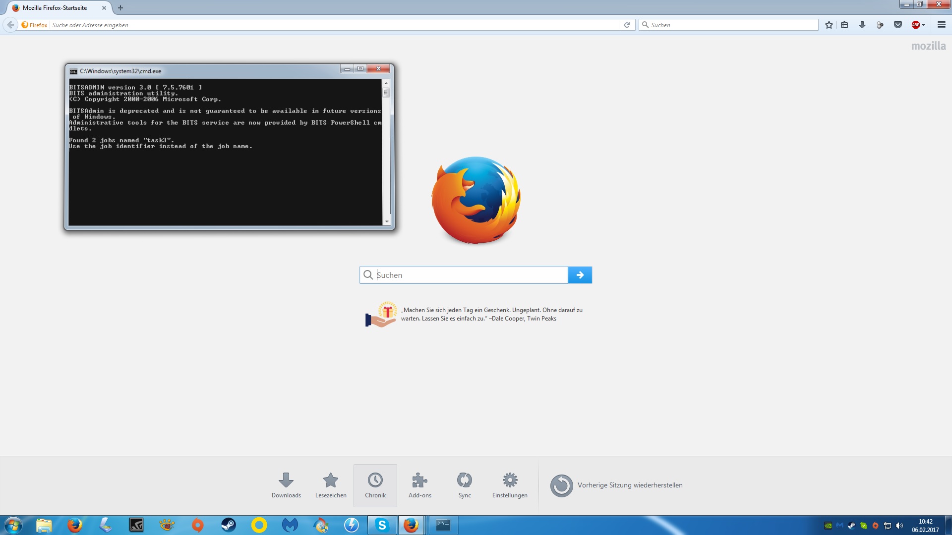
Task: Submit search with blue arrow button
Action: (x=580, y=275)
